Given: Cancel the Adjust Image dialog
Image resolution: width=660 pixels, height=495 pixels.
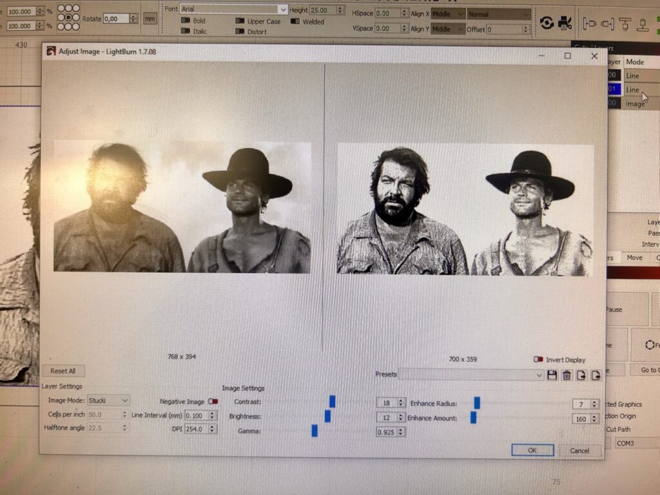Looking at the screenshot, I should tap(579, 451).
